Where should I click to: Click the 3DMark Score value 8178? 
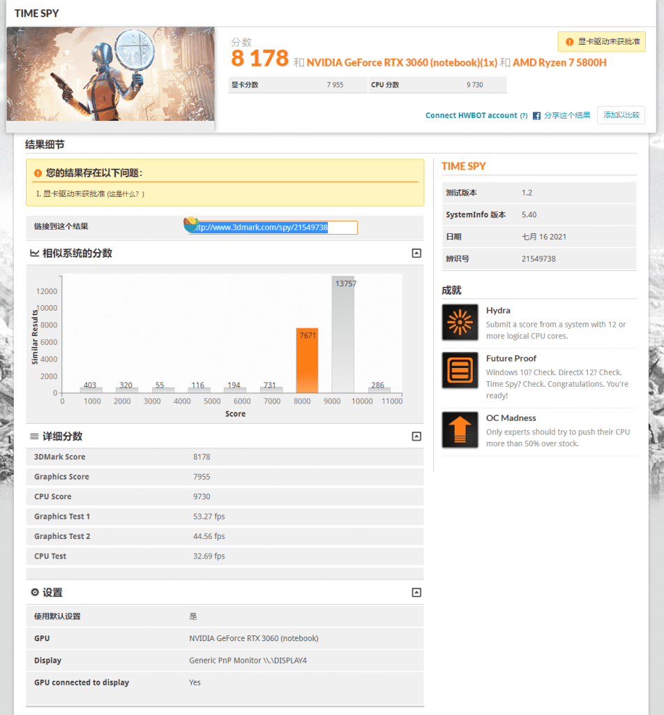point(202,457)
